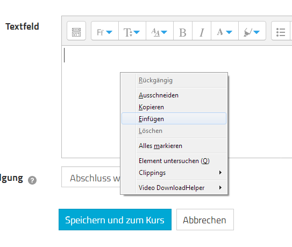Apply italic formatting
The height and width of the screenshot is (247, 292).
[202, 31]
